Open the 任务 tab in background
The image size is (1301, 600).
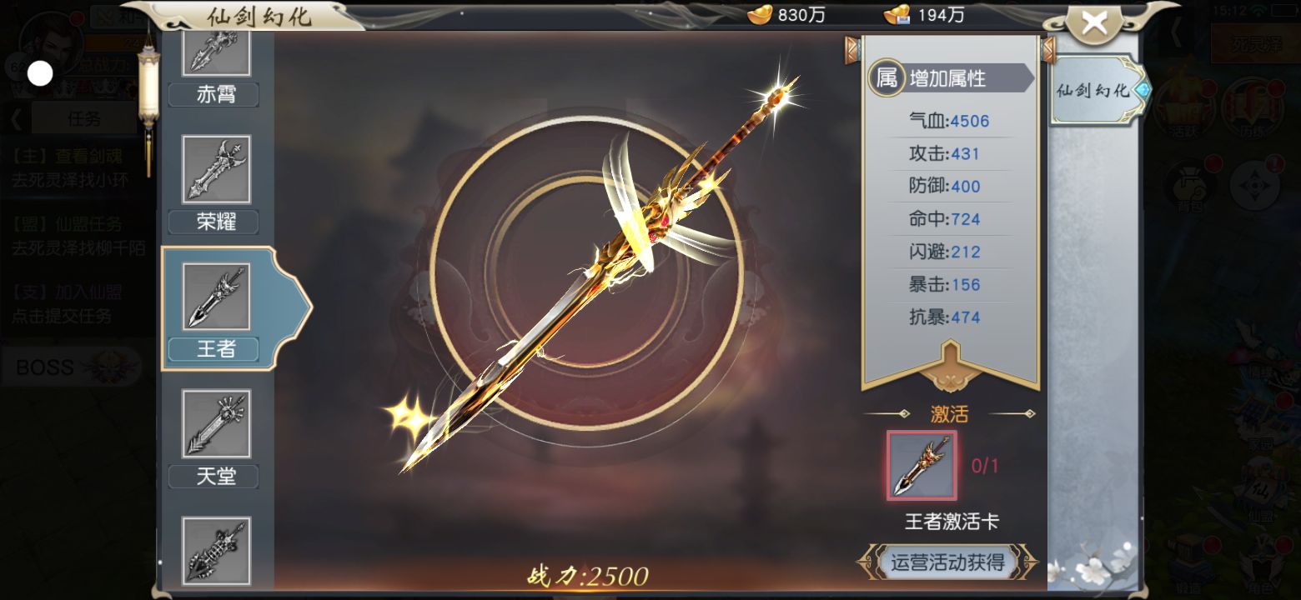coord(83,118)
